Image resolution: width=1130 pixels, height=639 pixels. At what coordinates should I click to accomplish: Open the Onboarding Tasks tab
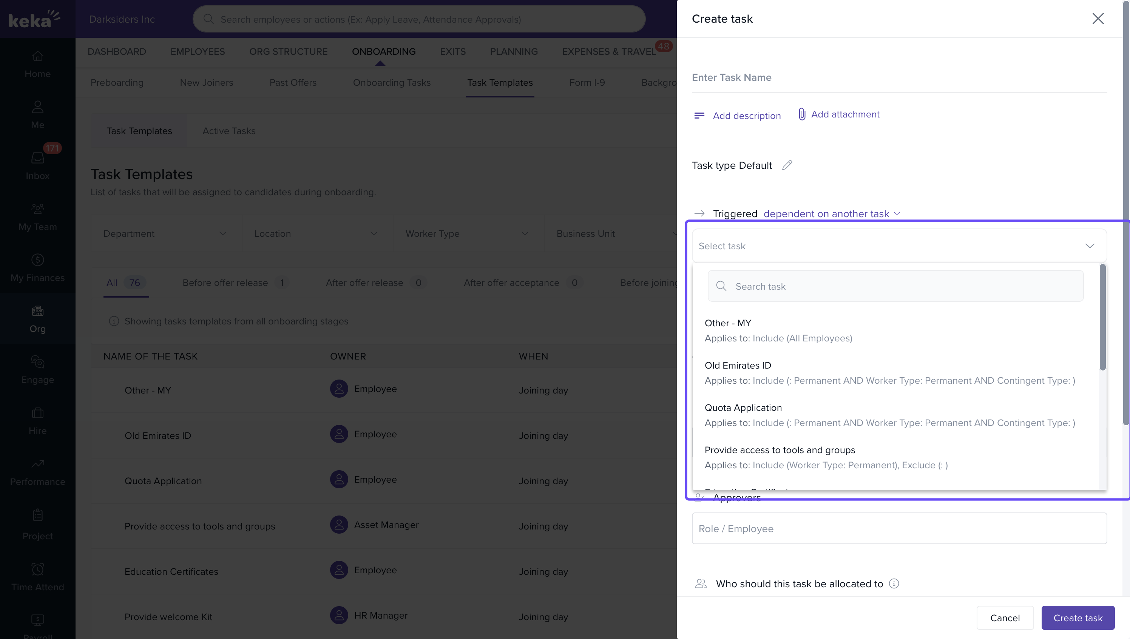coord(391,82)
